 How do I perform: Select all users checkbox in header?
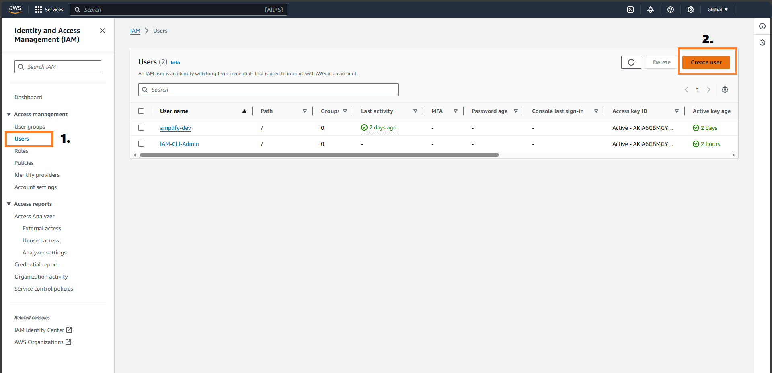[x=141, y=111]
